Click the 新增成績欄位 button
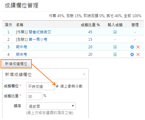 [16, 64]
